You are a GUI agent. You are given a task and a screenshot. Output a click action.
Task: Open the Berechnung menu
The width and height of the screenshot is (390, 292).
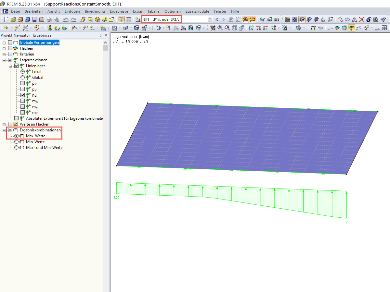pos(95,11)
